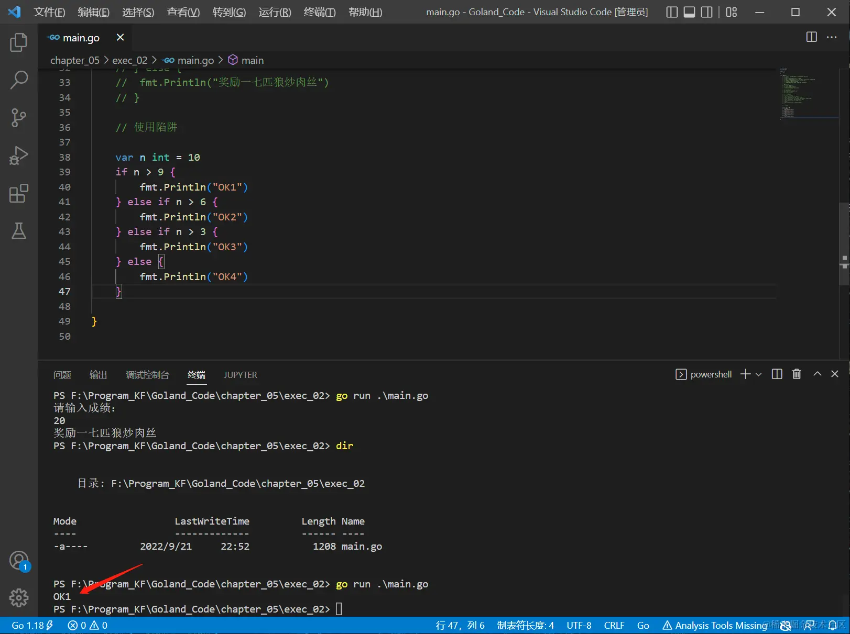The width and height of the screenshot is (850, 634).
Task: Select Go language mode in status bar
Action: (x=643, y=625)
